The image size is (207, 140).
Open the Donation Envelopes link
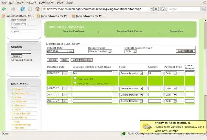(x=73, y=31)
